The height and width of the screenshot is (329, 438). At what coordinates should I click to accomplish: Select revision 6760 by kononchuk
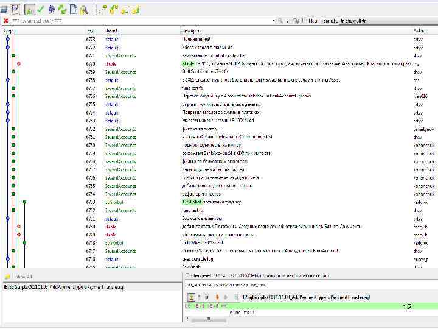click(x=219, y=145)
